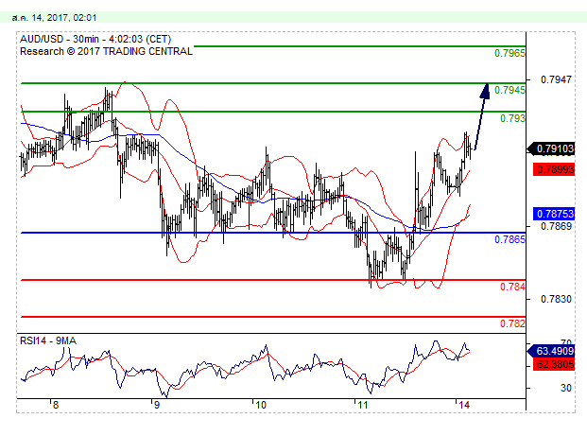Click the 0.7947 axis value

click(556, 79)
